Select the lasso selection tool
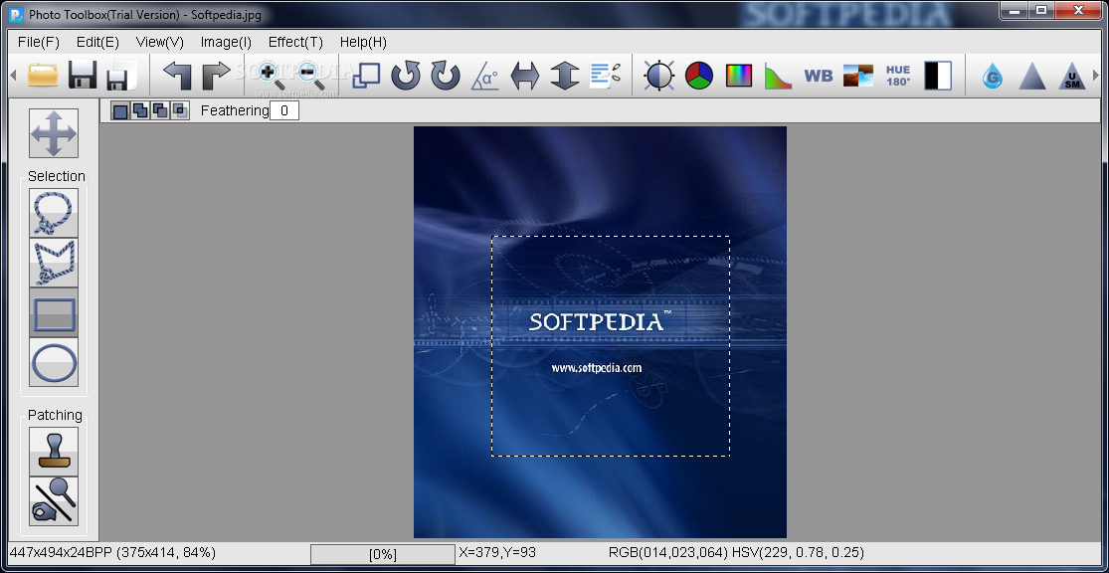Image resolution: width=1109 pixels, height=573 pixels. pyautogui.click(x=54, y=213)
